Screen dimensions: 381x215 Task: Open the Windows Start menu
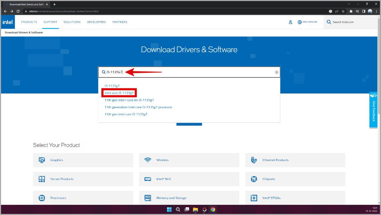(169, 210)
